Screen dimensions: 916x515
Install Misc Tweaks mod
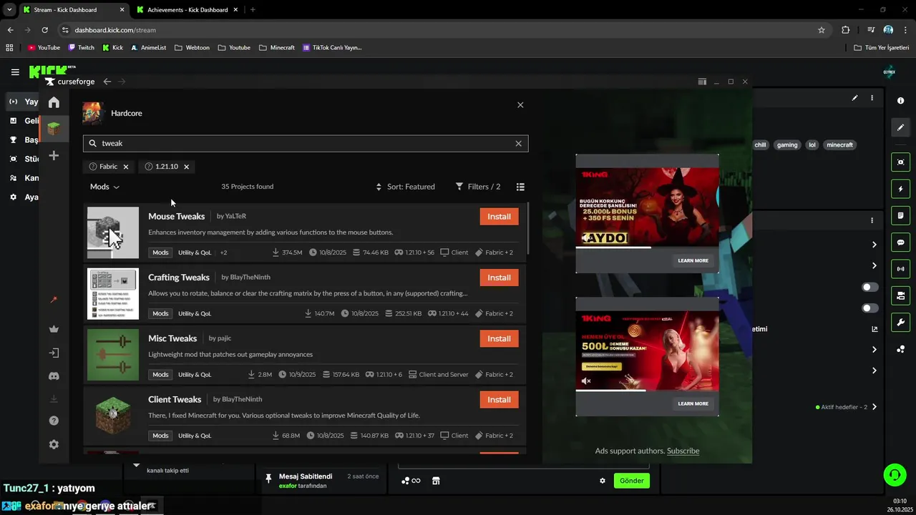(499, 338)
